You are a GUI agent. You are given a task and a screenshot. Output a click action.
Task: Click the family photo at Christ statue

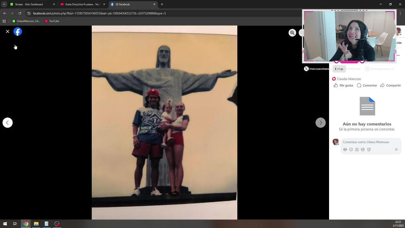[165, 123]
